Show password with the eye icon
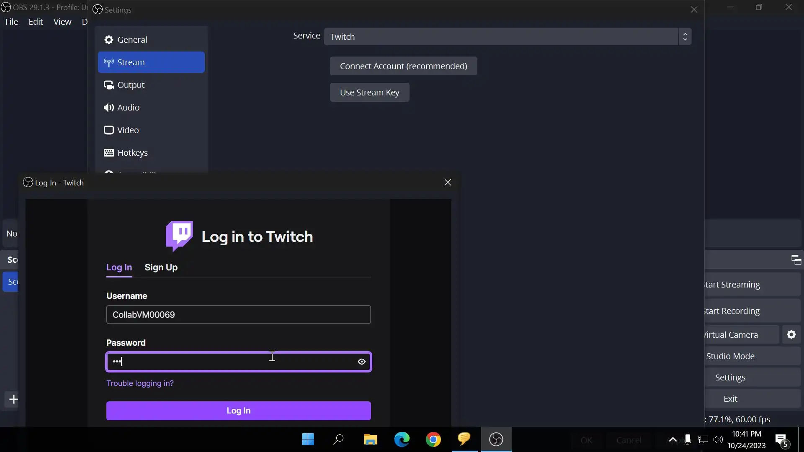The image size is (804, 452). [x=362, y=362]
